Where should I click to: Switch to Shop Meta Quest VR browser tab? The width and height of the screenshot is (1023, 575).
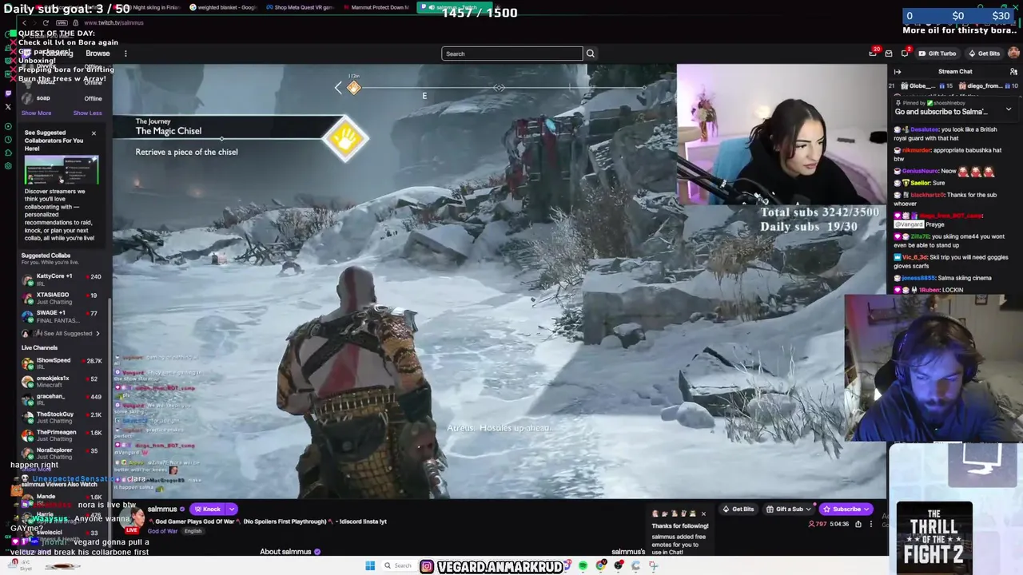coord(299,7)
